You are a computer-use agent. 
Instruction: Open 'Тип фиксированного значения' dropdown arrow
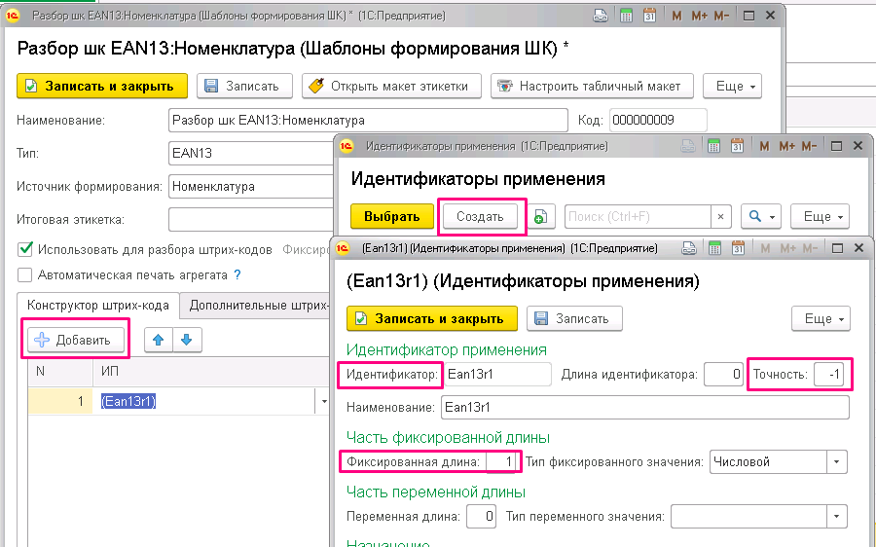pyautogui.click(x=836, y=462)
